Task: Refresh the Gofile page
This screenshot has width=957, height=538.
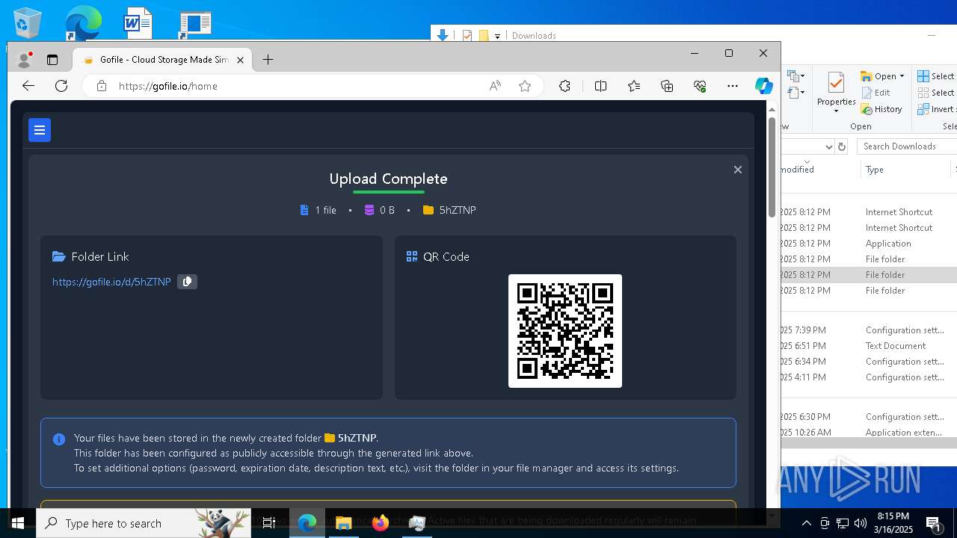Action: tap(61, 86)
